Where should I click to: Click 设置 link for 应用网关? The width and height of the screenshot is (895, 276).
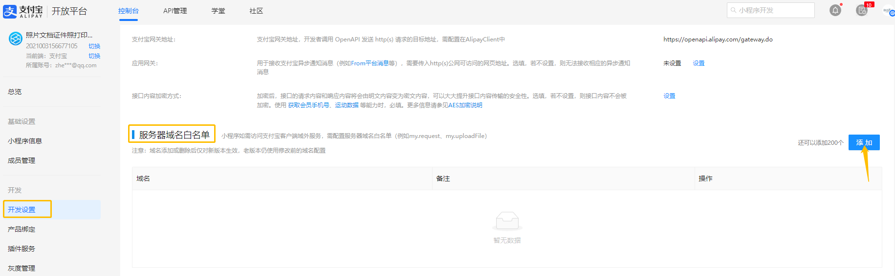click(x=699, y=63)
